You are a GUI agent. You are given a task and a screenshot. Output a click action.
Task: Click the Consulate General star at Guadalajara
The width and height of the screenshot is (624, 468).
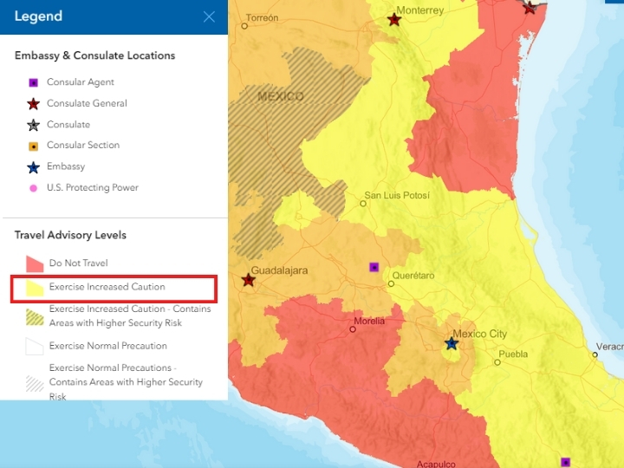pyautogui.click(x=249, y=280)
